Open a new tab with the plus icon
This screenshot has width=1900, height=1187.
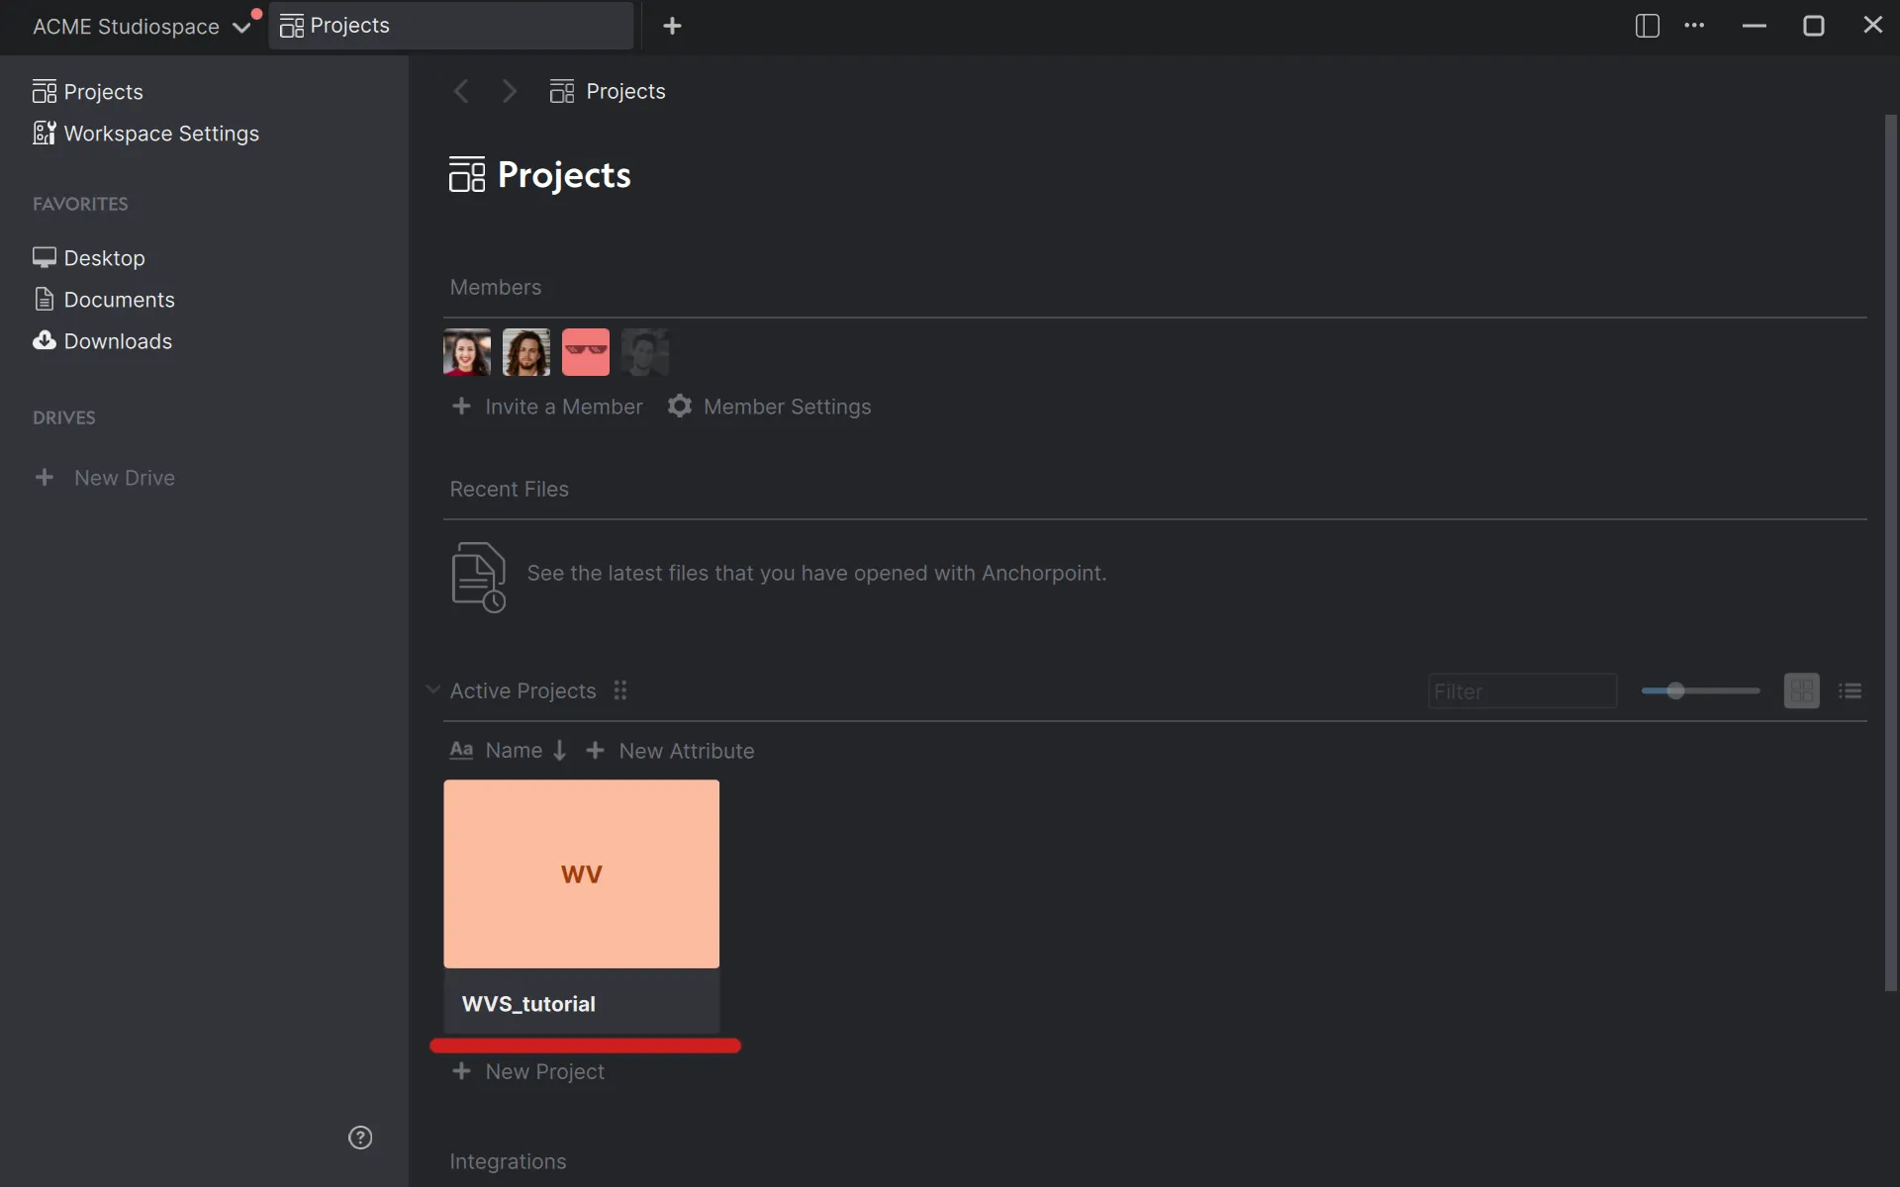[x=673, y=26]
